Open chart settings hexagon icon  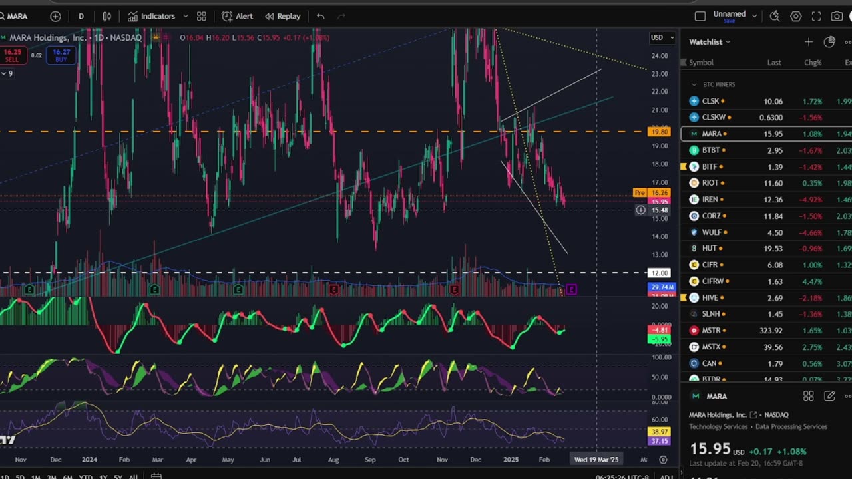[x=795, y=16]
